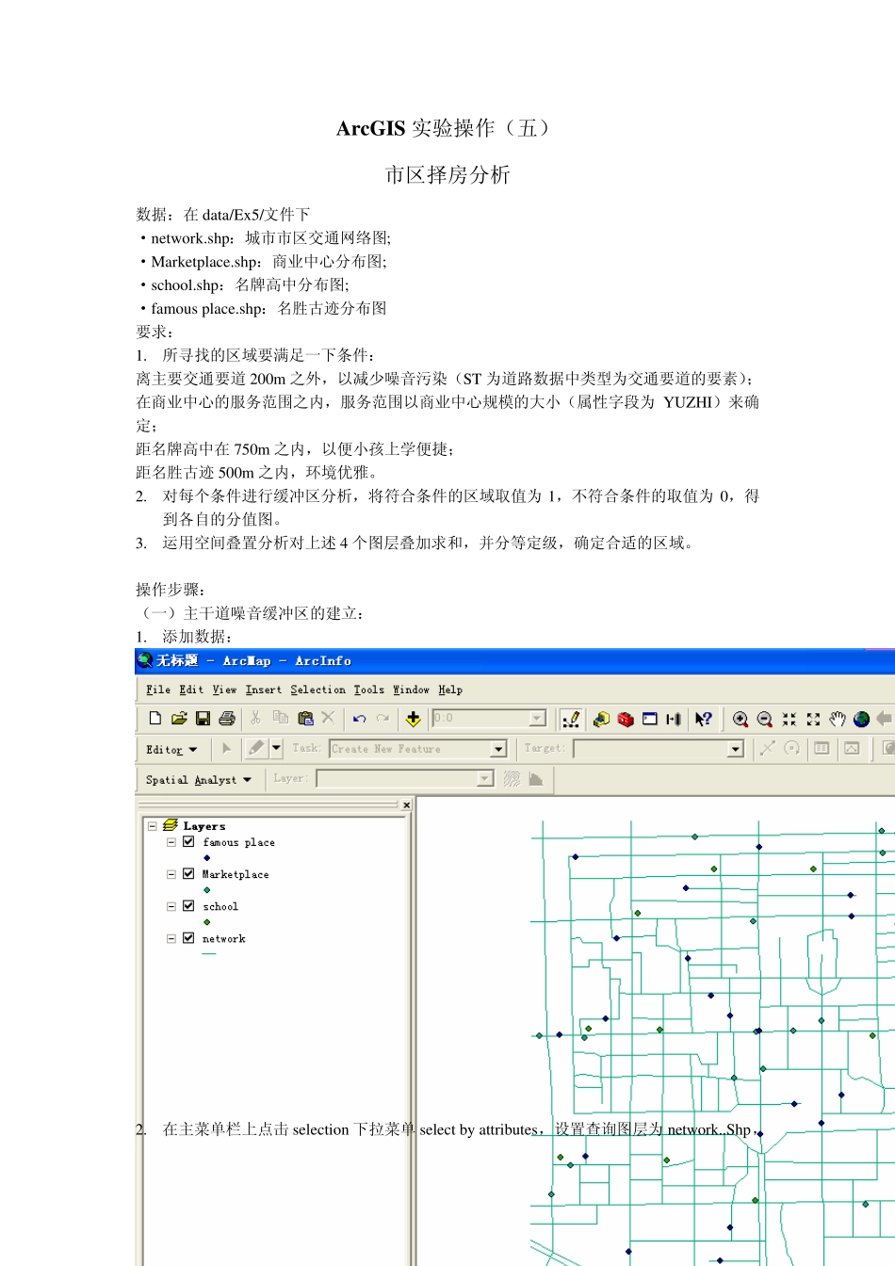Click the Print icon
This screenshot has width=895, height=1266.
(227, 719)
